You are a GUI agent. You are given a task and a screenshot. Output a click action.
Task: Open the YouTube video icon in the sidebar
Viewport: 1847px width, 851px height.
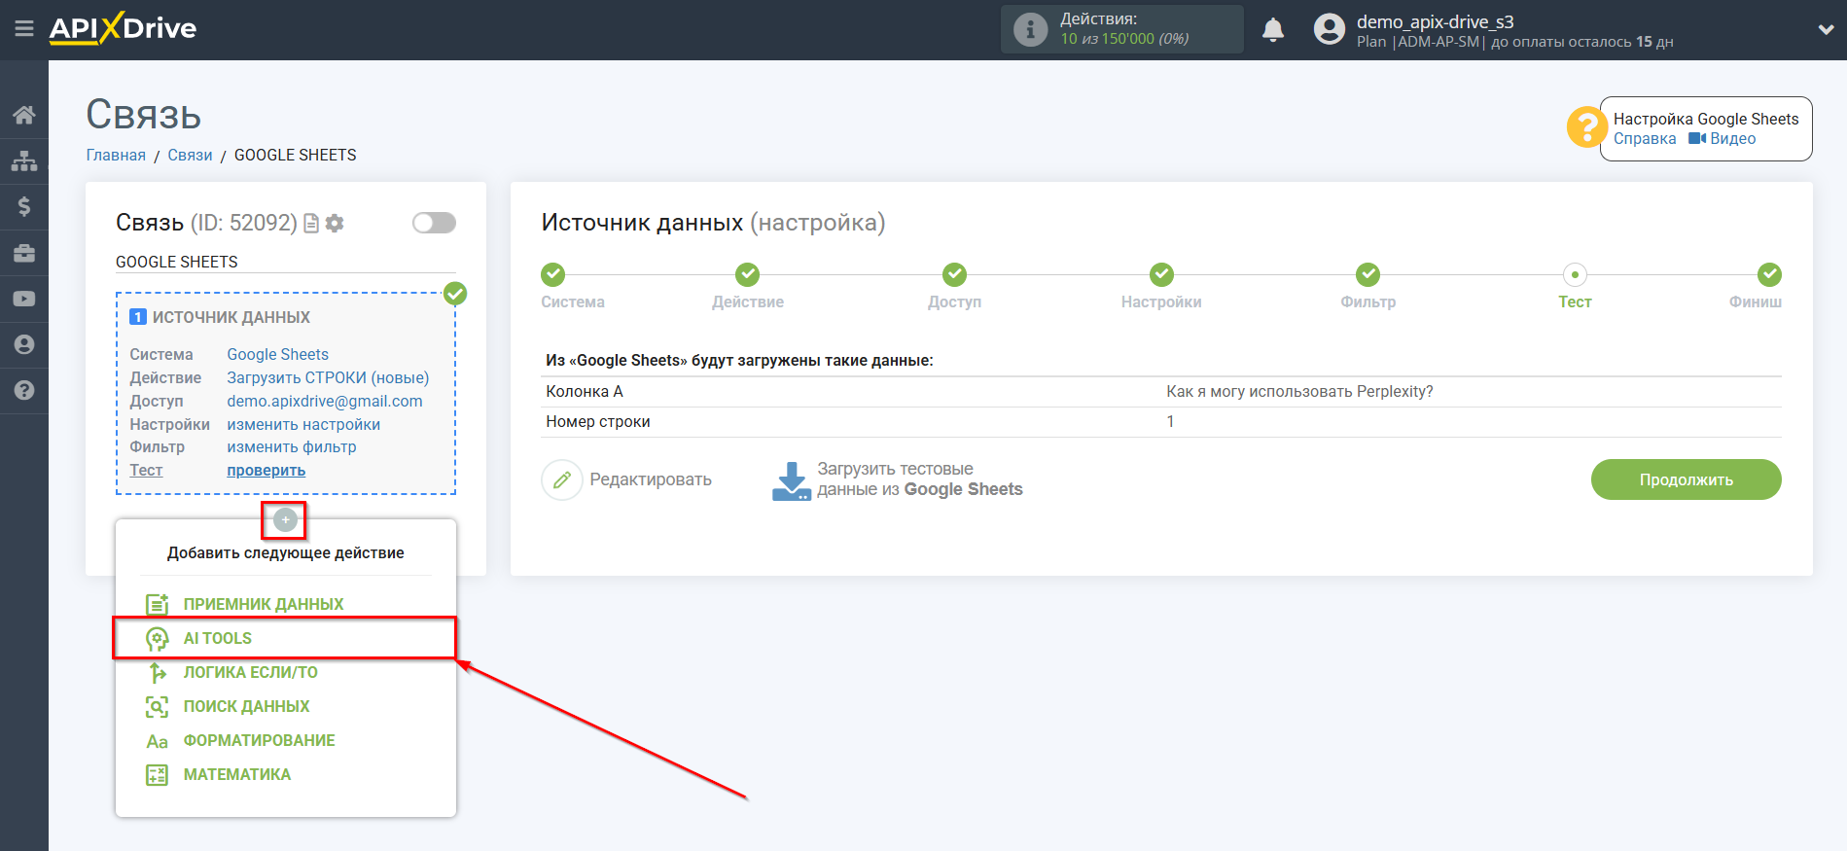24,299
